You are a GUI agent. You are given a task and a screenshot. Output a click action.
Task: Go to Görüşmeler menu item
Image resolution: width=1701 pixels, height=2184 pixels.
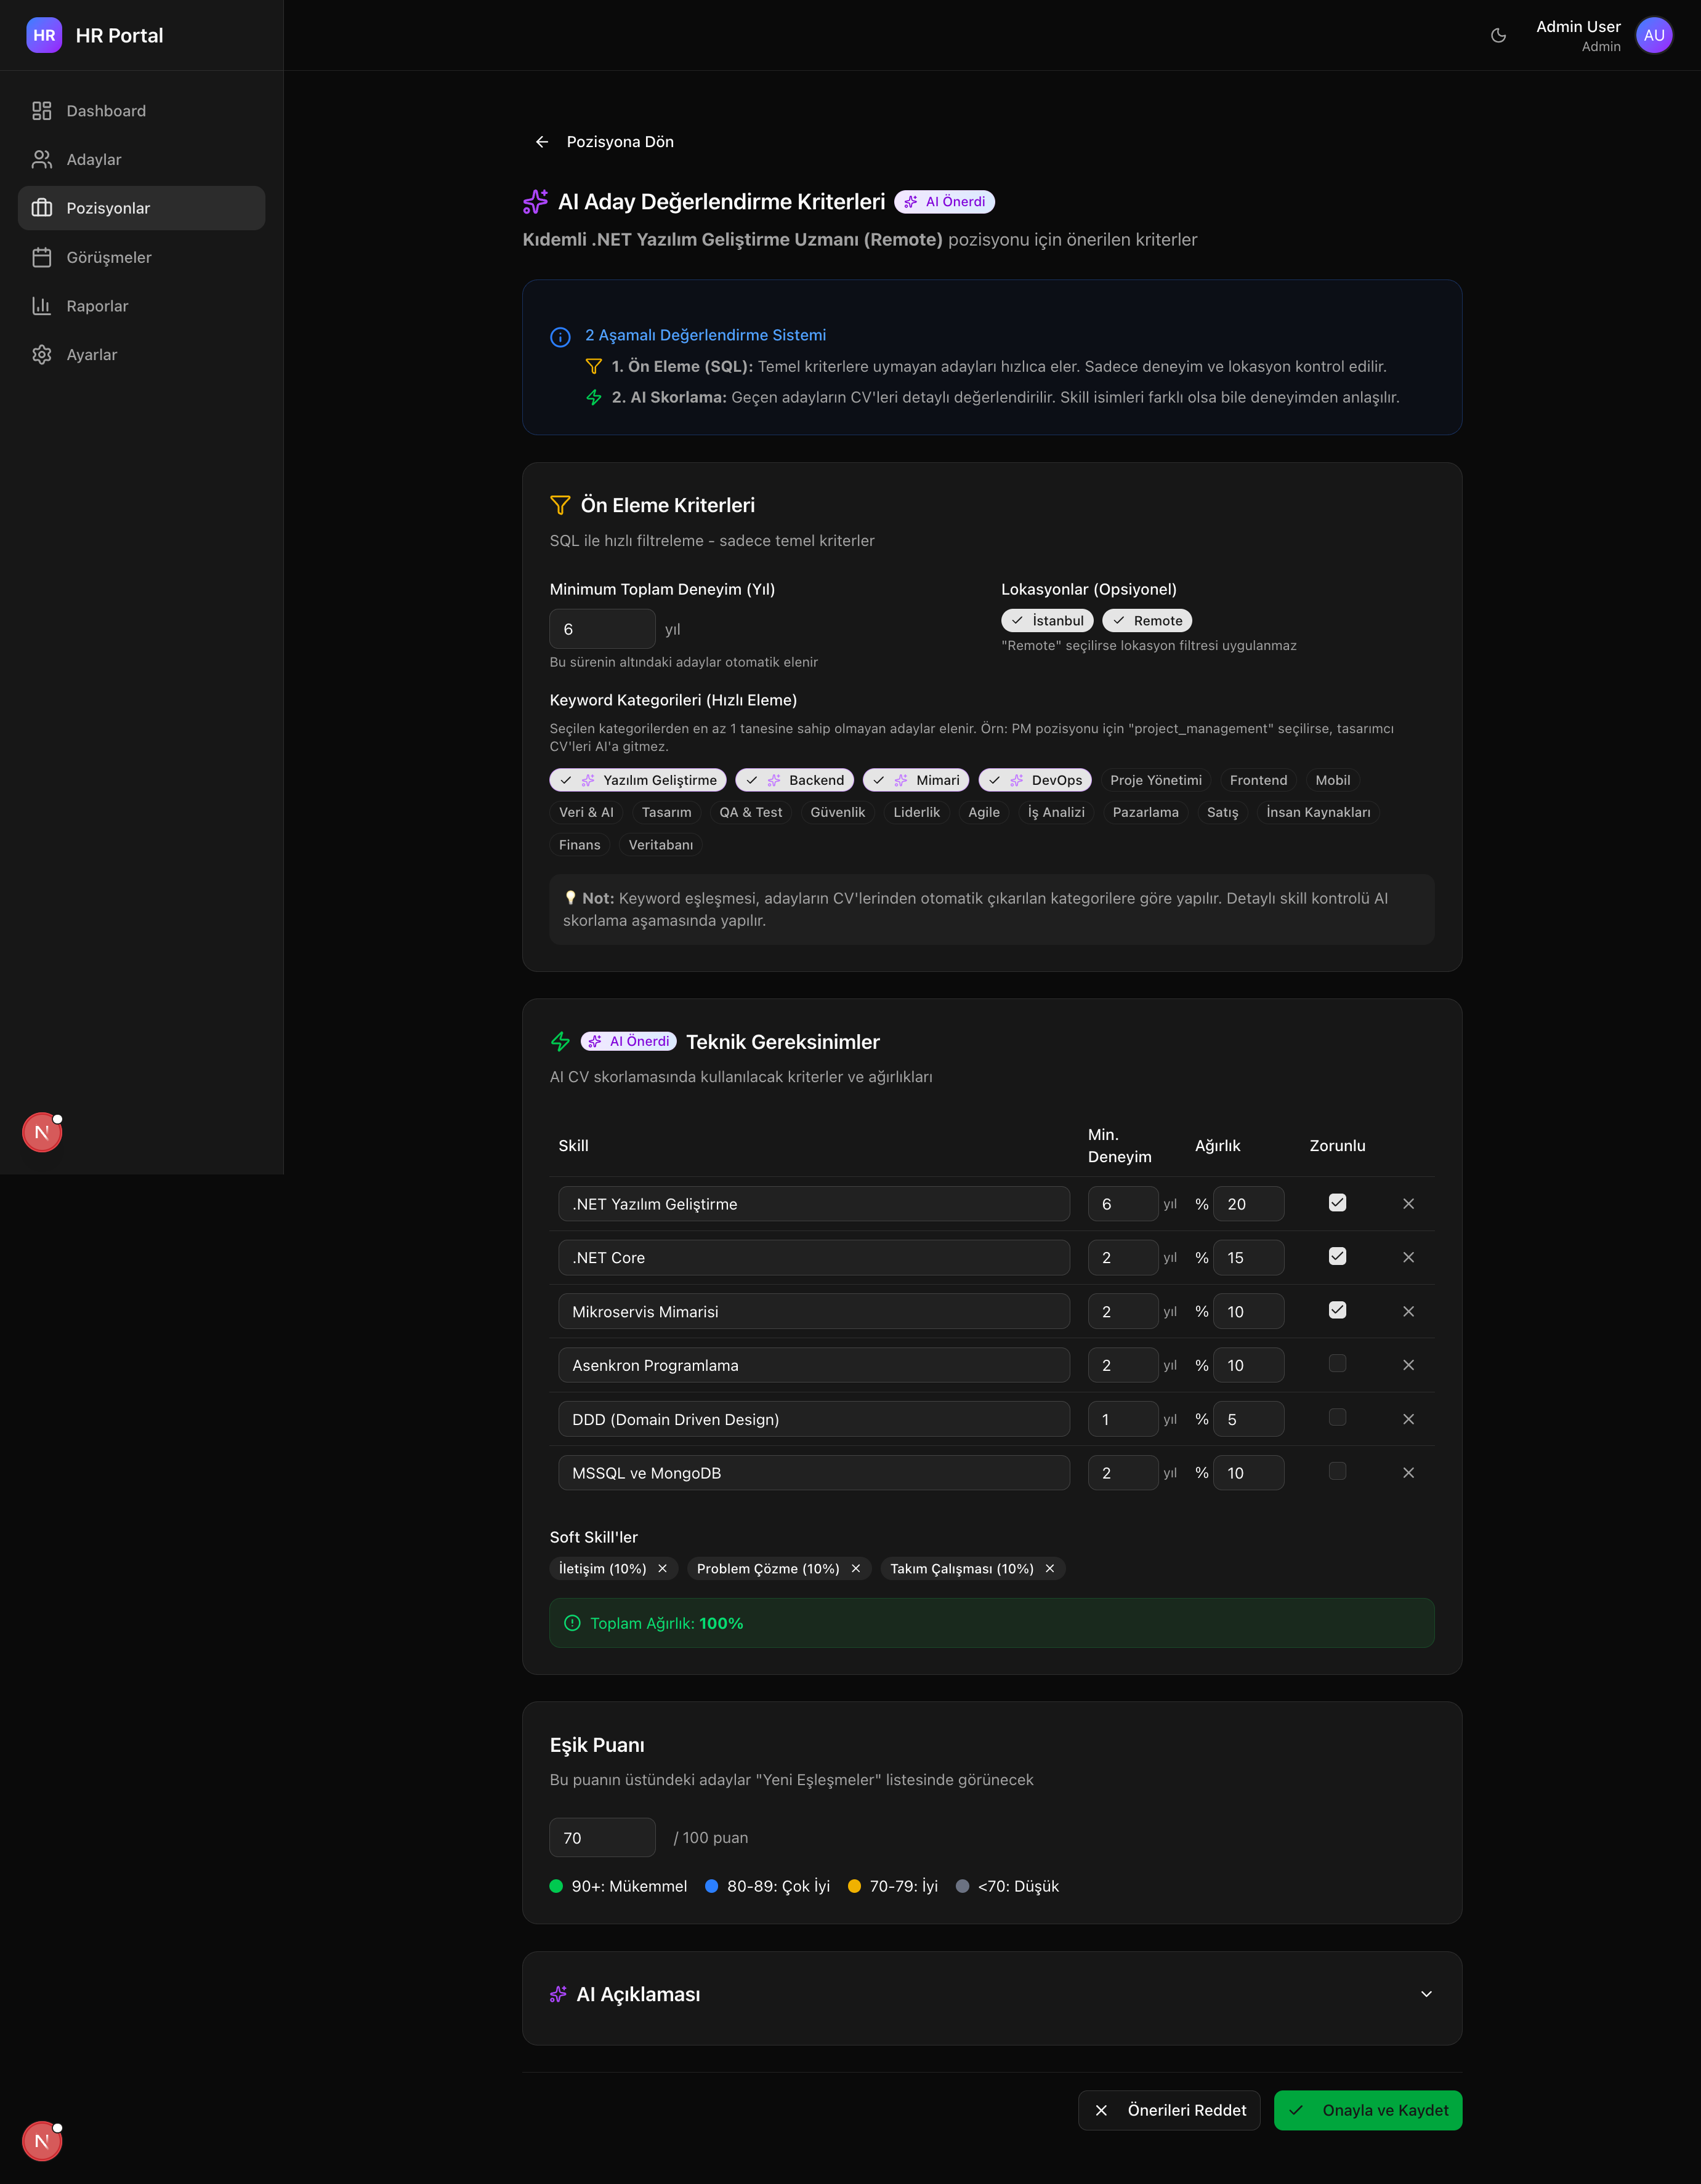108,257
